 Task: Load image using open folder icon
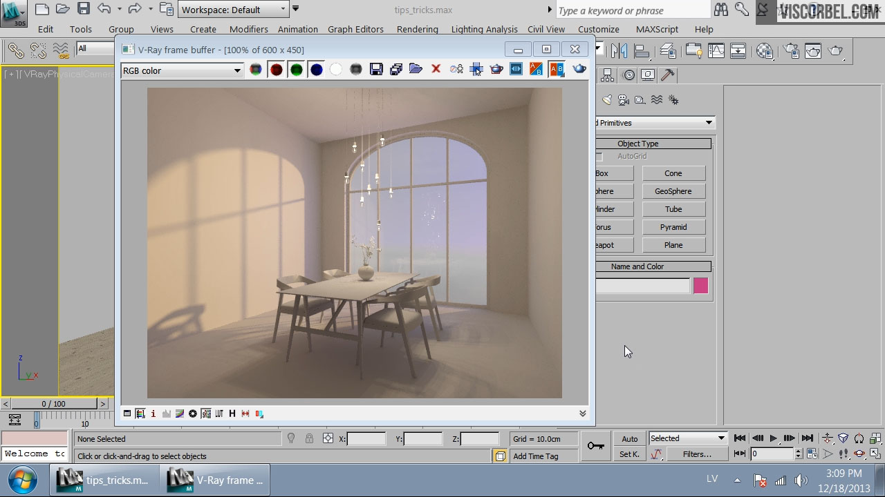[x=416, y=69]
